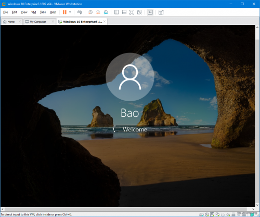Open the power options dropdown arrow
This screenshot has width=260, height=217.
[70, 12]
